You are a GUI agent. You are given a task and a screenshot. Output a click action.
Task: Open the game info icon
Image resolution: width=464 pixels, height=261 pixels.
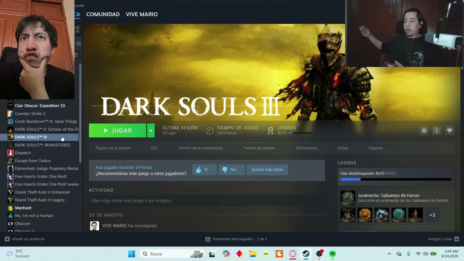[x=436, y=130]
